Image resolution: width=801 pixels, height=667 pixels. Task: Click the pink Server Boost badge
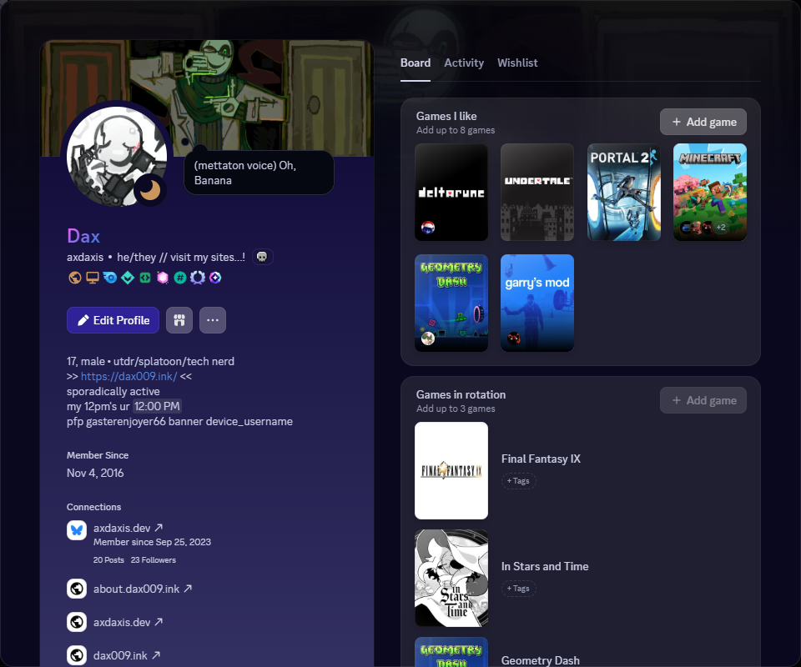click(163, 278)
